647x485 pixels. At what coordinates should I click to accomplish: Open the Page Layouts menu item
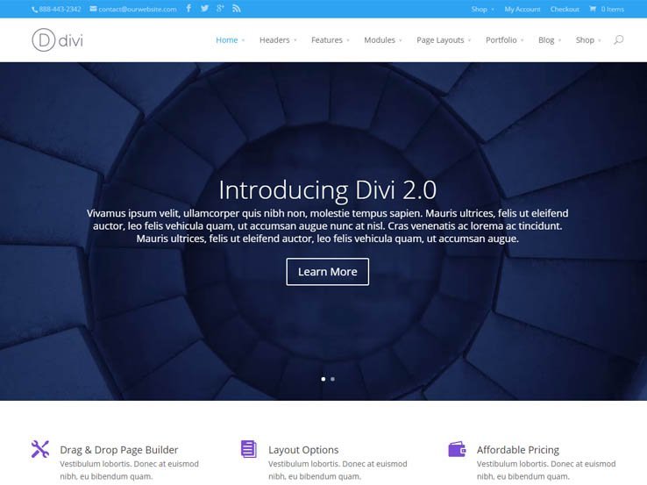coord(440,40)
